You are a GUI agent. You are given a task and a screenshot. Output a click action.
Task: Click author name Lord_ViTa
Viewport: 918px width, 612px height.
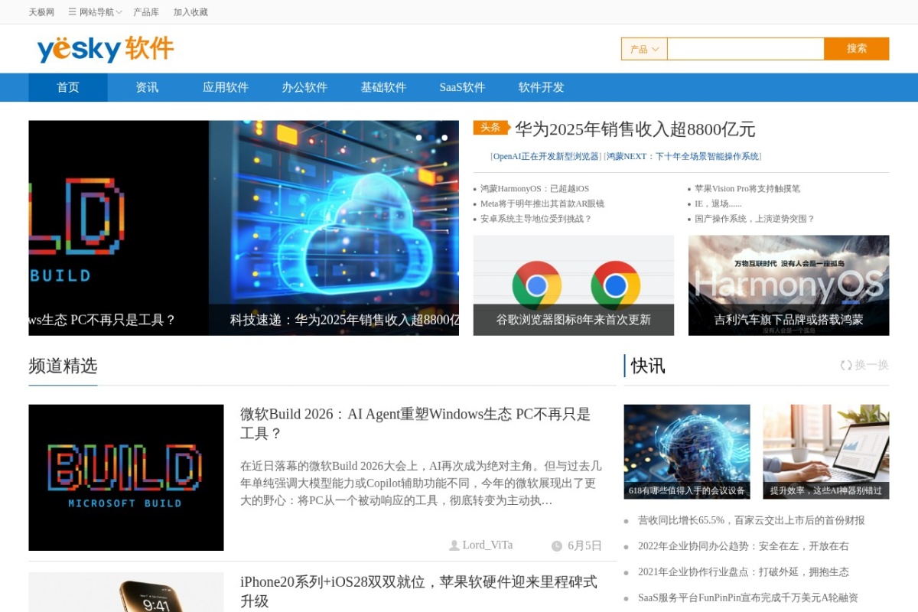click(x=487, y=545)
